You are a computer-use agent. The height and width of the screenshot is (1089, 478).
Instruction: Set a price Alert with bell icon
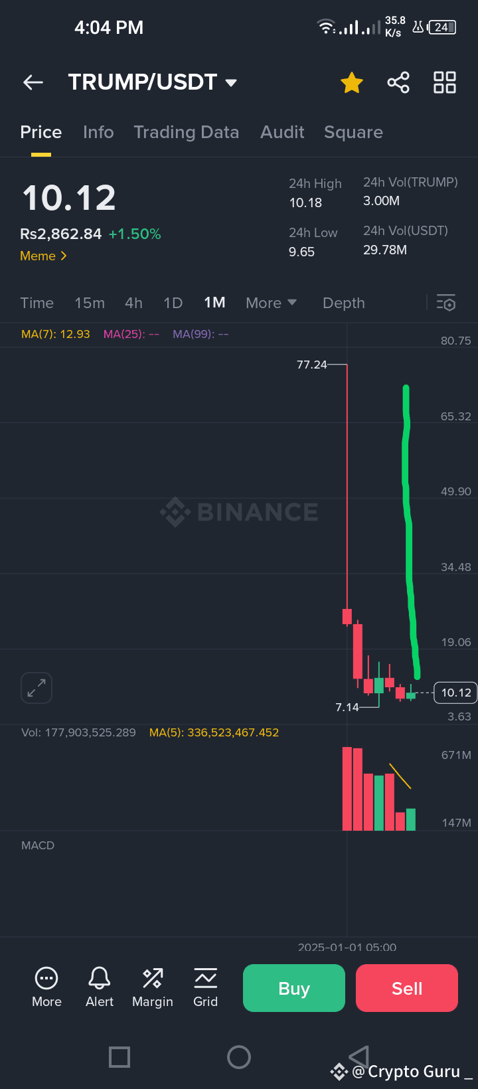click(100, 987)
